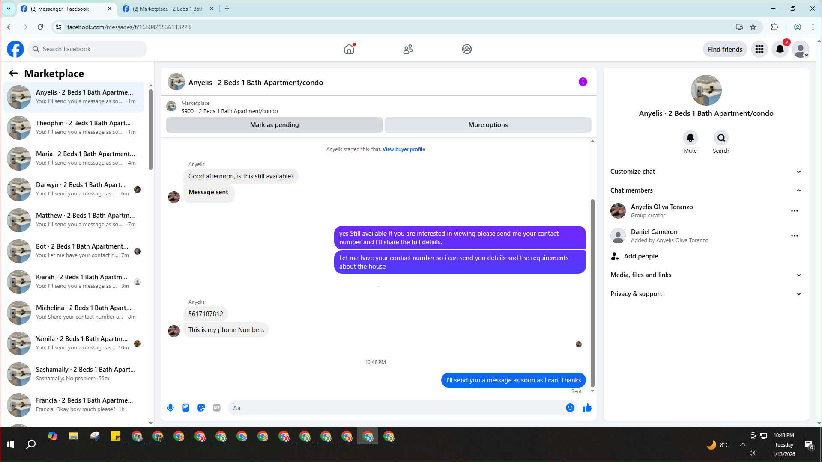Image resolution: width=822 pixels, height=462 pixels.
Task: Attach a file using the photo icon
Action: 186,408
